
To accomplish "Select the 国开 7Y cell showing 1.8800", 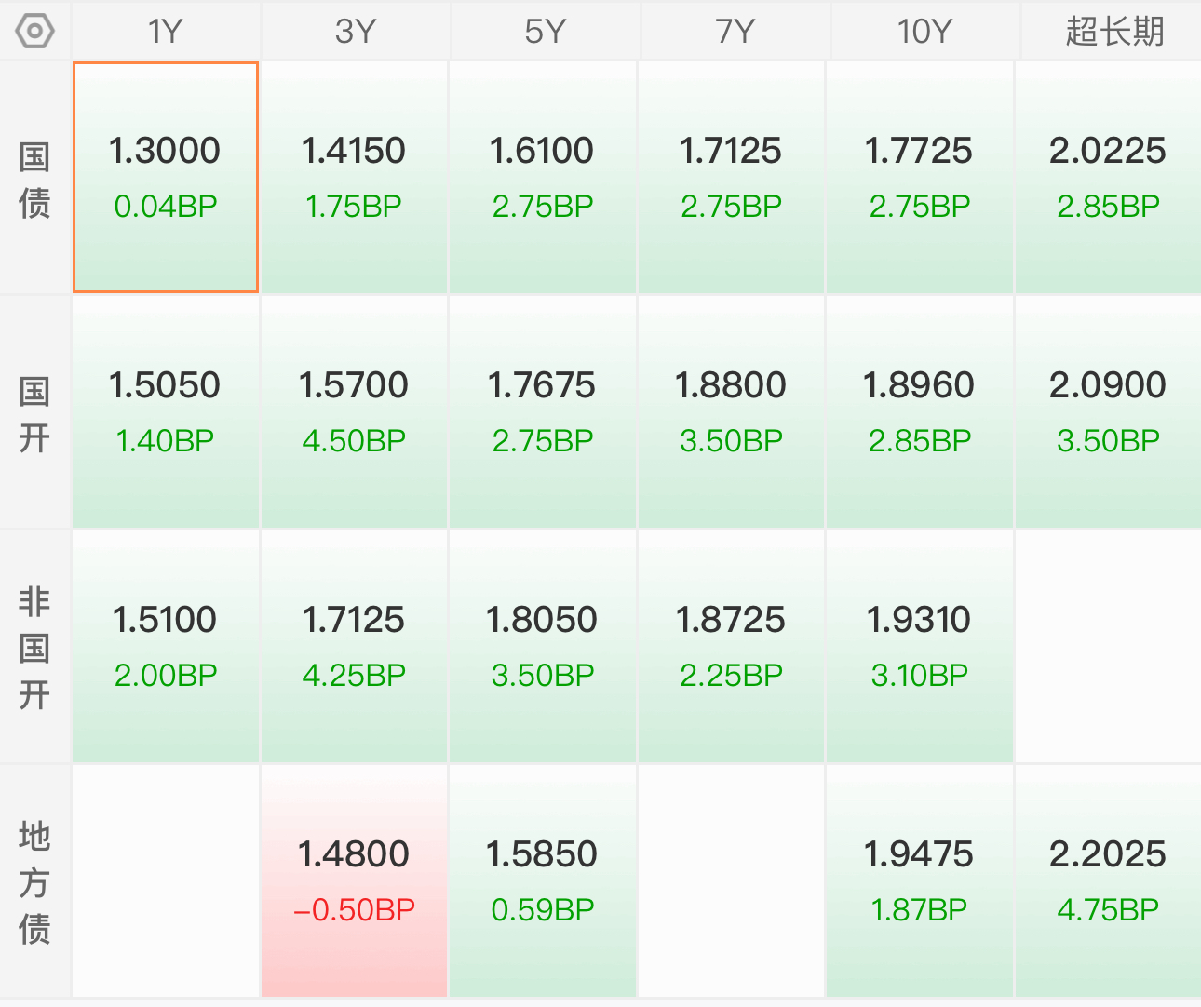I will (x=731, y=412).
